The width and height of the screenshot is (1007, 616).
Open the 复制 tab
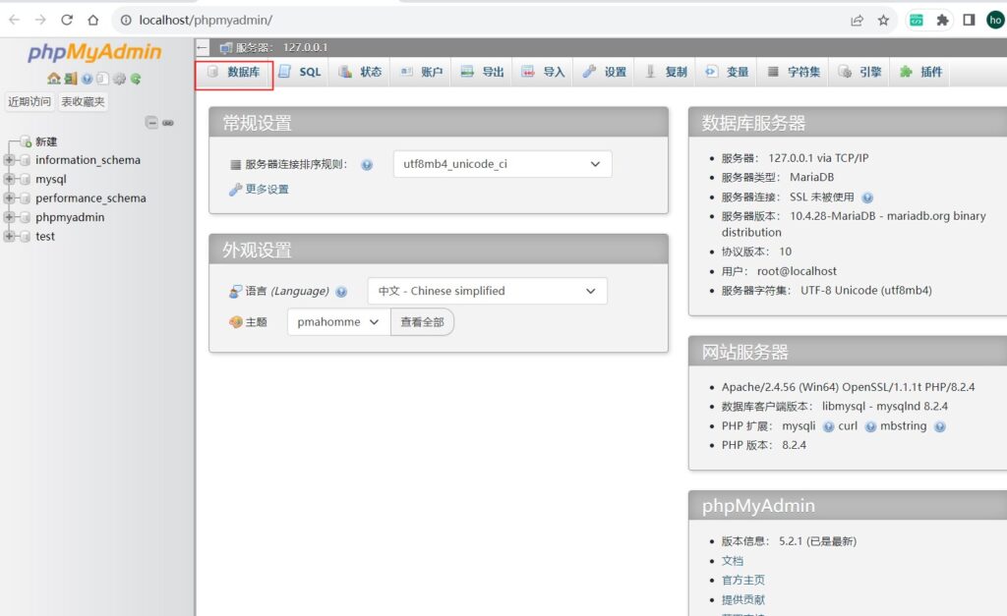pos(666,72)
